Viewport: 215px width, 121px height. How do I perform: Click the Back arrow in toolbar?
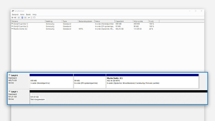click(x=13, y=18)
